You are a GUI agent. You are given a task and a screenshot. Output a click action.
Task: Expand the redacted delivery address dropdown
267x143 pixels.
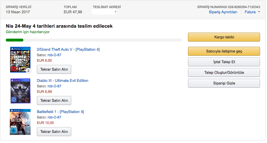115,12
